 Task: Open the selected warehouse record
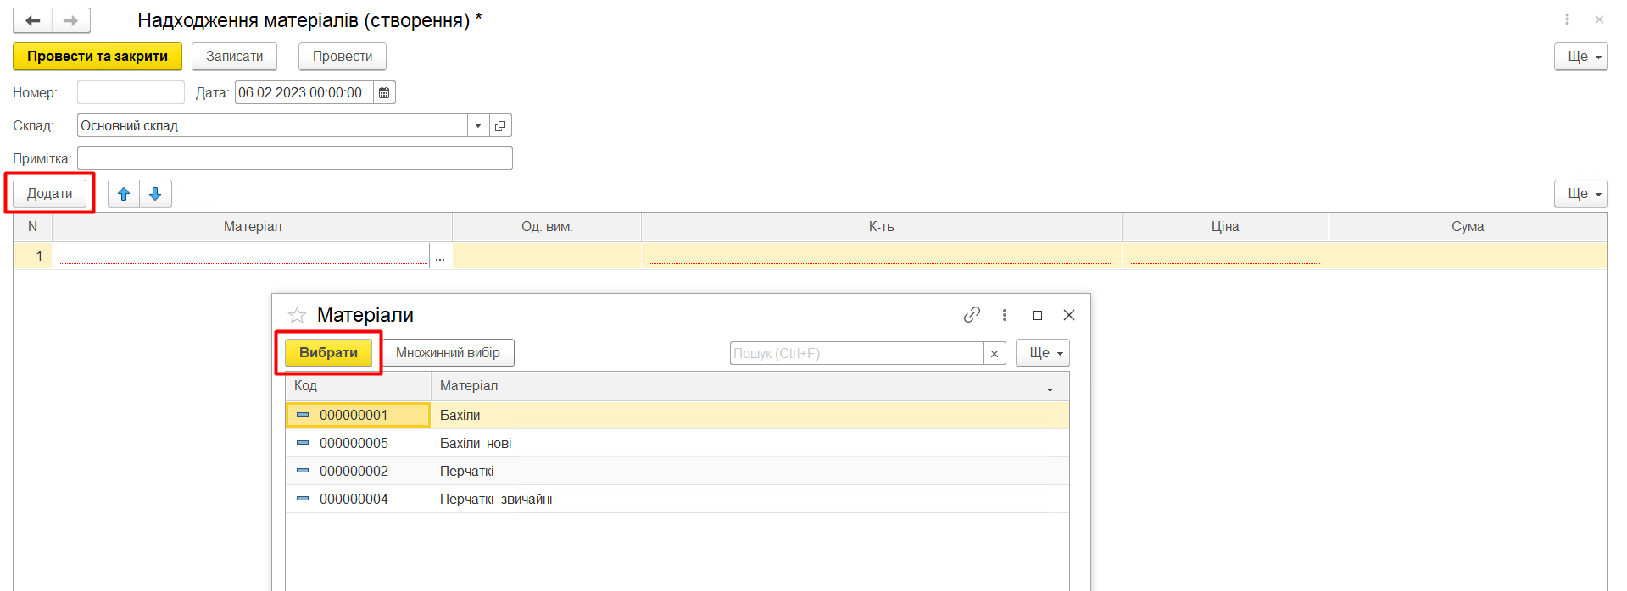tap(500, 126)
